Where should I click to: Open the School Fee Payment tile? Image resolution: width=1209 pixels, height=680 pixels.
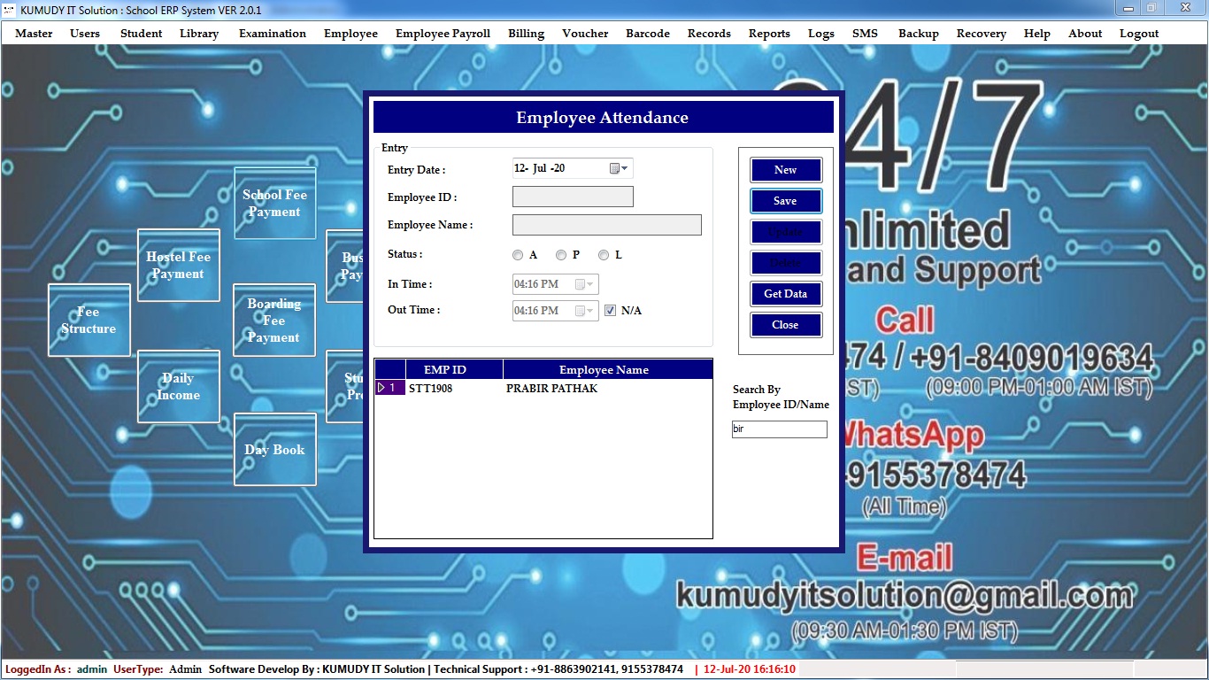pos(274,203)
